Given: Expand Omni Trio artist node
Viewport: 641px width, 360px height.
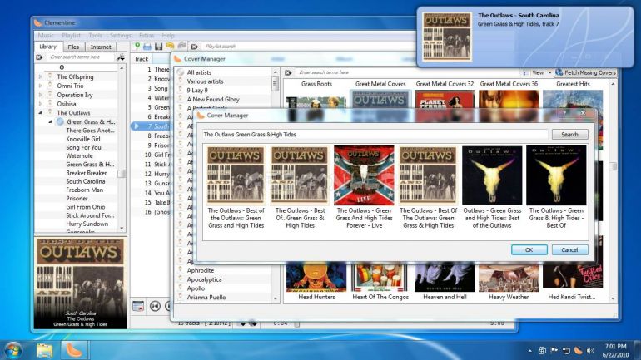Looking at the screenshot, I should pyautogui.click(x=40, y=86).
